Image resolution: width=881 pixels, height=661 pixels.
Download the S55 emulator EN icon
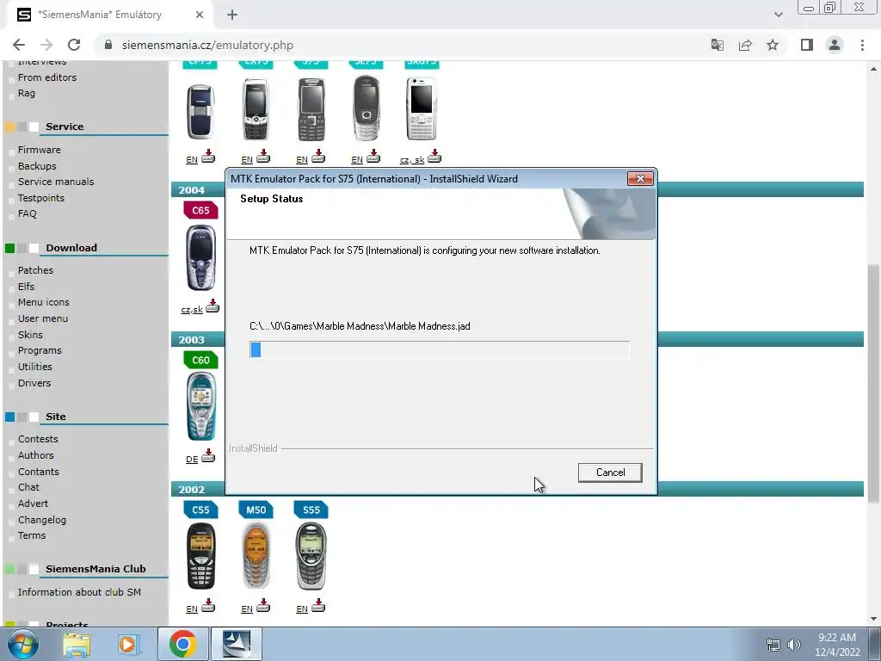pos(318,605)
